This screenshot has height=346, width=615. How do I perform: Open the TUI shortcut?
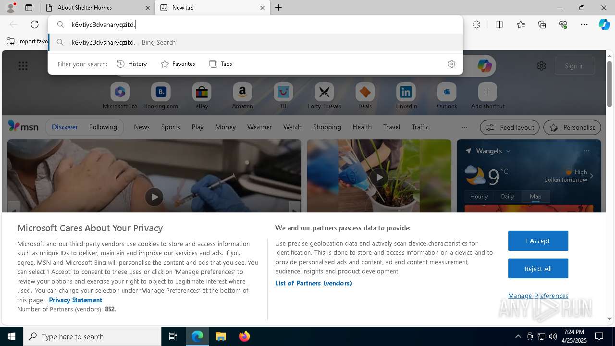pyautogui.click(x=283, y=96)
